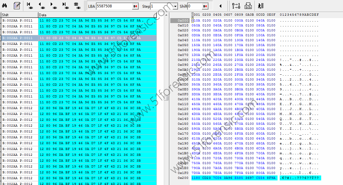
Task: Click the Shift column header
Action: tap(19, 15)
